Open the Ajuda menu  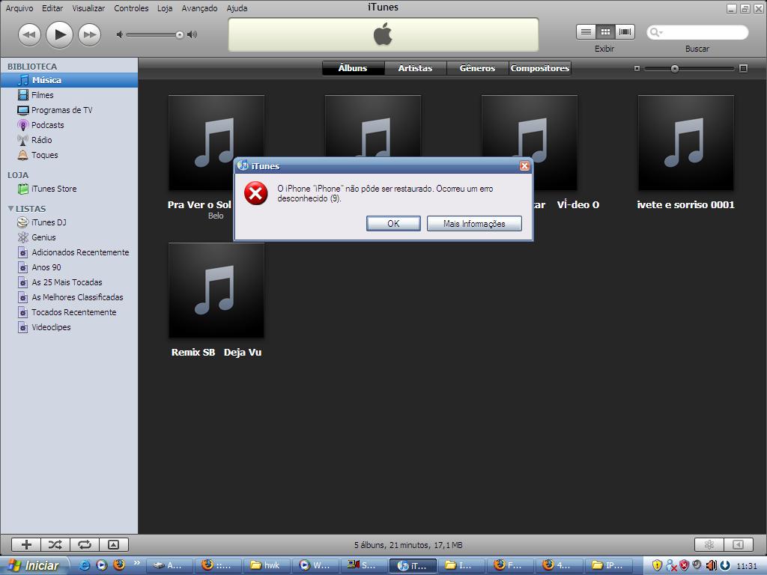[237, 8]
